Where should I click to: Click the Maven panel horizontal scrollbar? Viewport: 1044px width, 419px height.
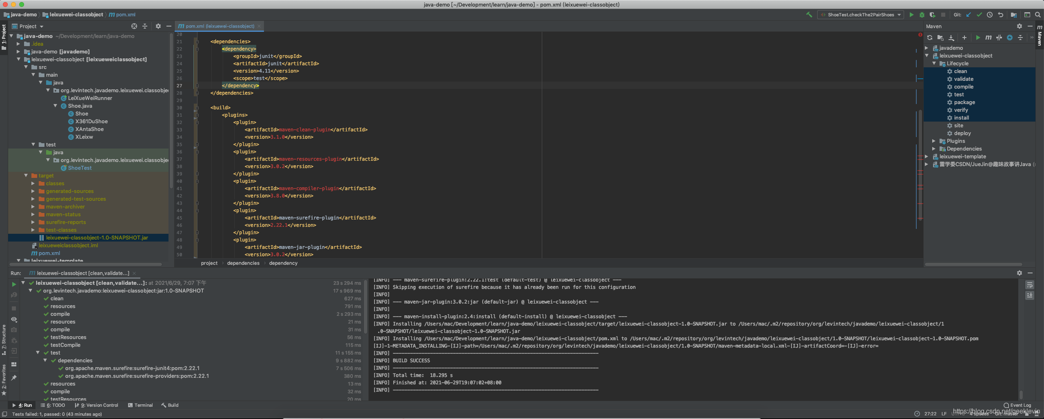(x=973, y=264)
